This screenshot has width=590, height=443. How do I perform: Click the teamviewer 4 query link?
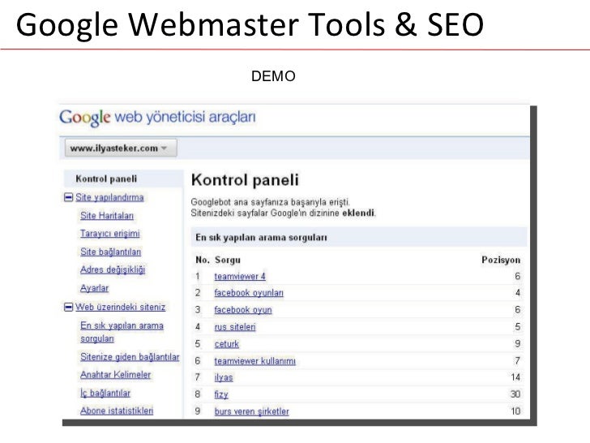(x=240, y=277)
